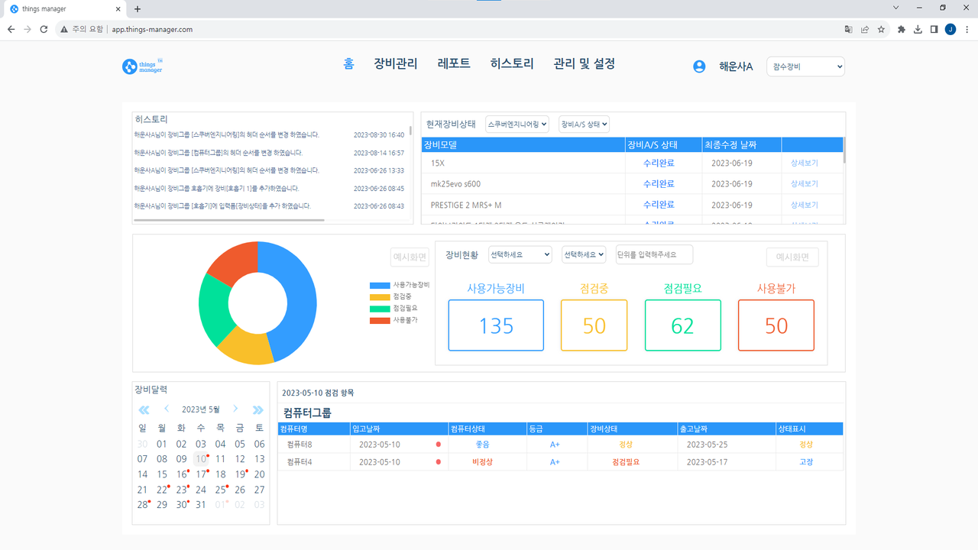Reload the page
978x550 pixels.
44,29
